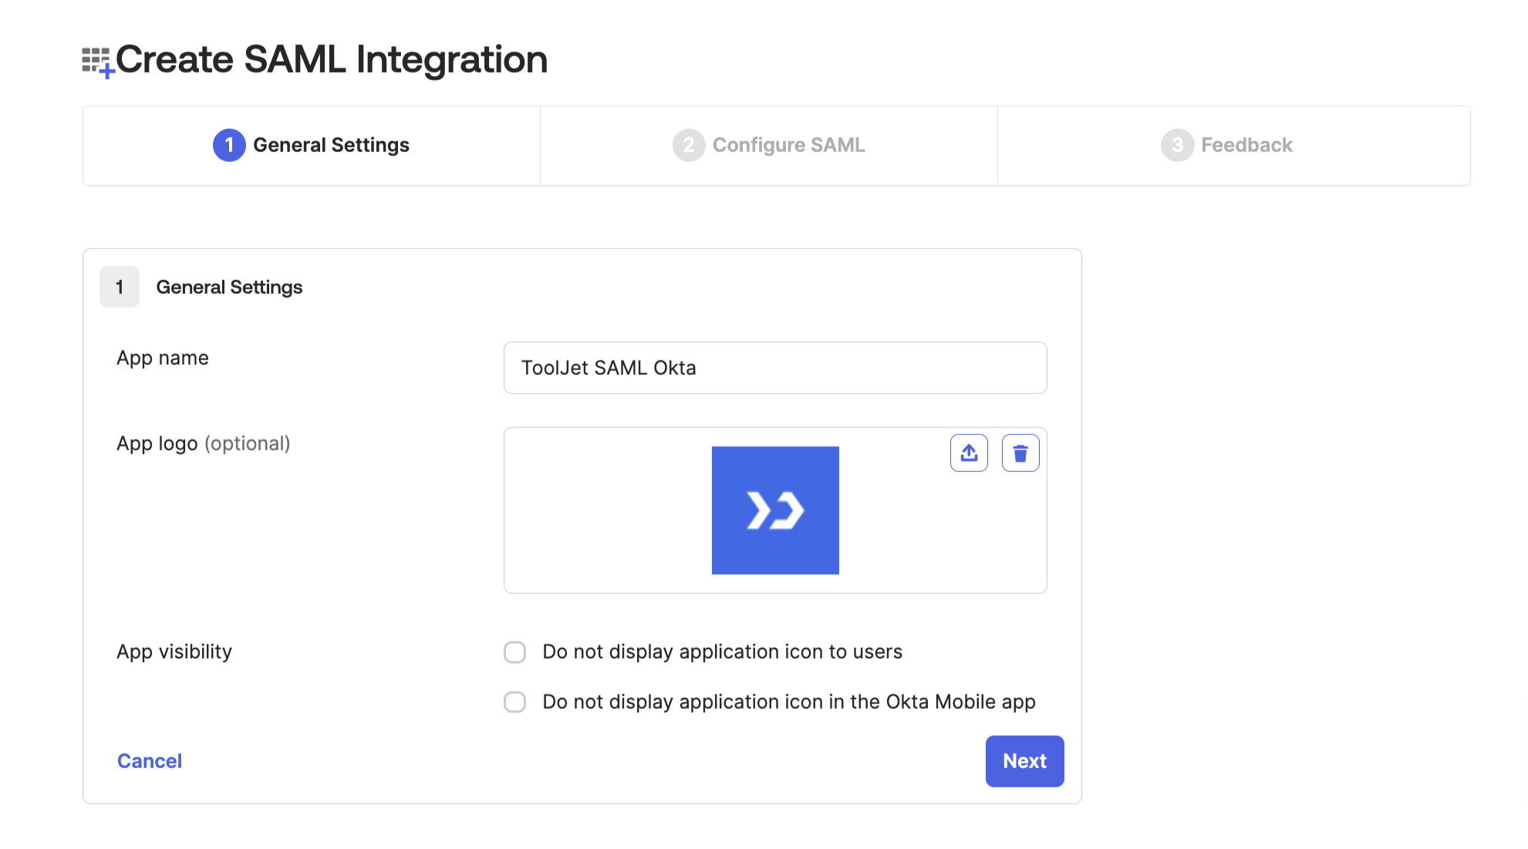Focus the App name text field

click(775, 368)
